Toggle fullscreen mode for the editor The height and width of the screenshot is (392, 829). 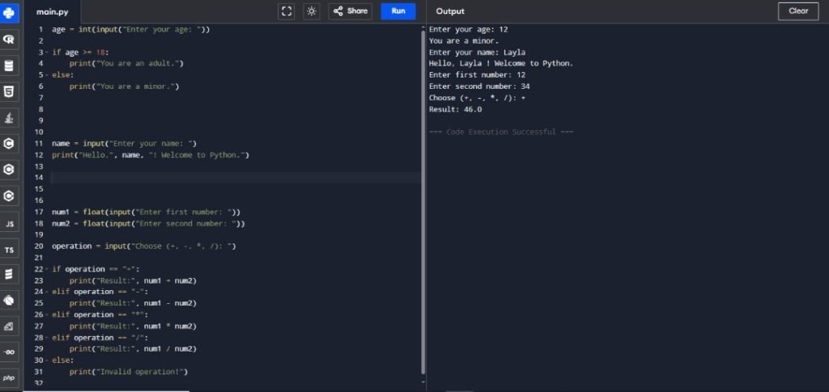[287, 11]
